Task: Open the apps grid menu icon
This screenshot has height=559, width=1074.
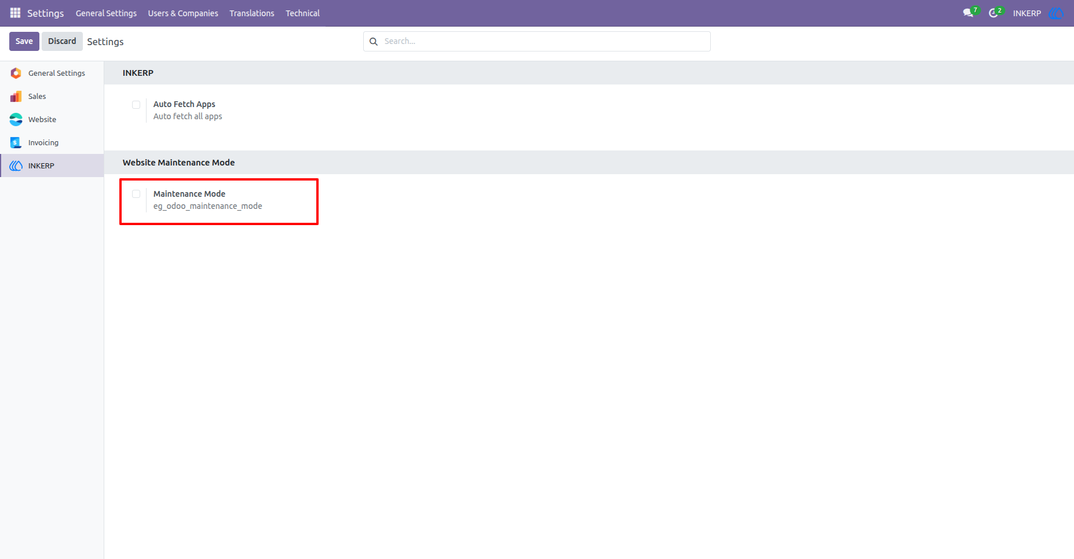Action: pyautogui.click(x=16, y=13)
